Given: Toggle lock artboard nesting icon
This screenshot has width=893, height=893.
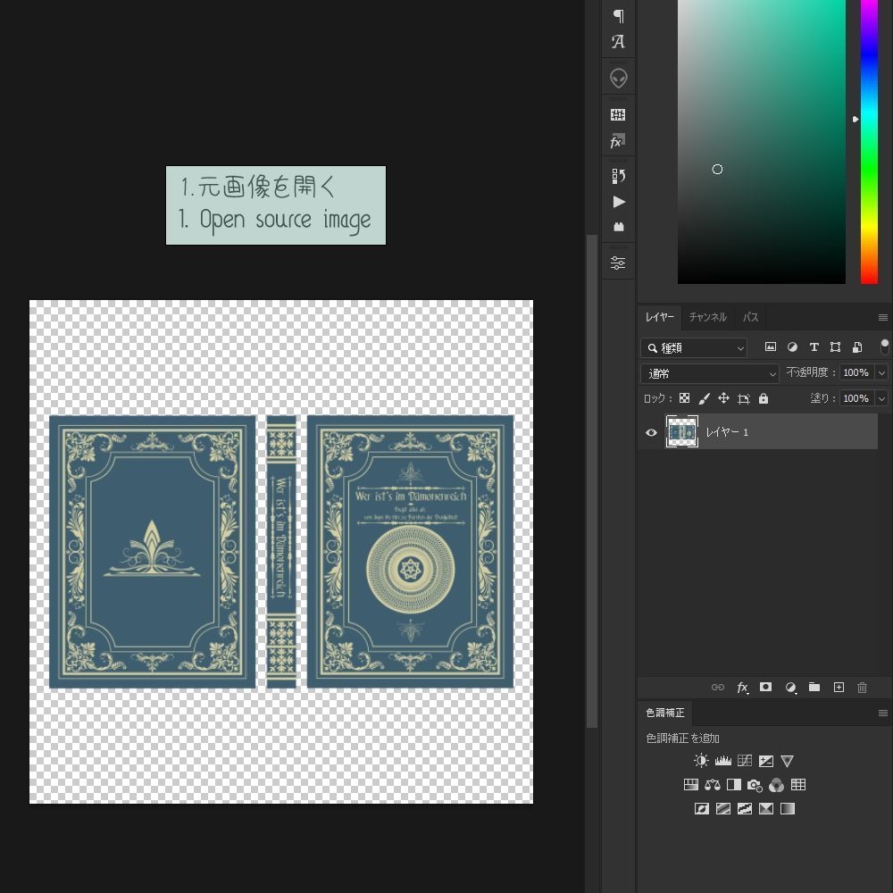Looking at the screenshot, I should tap(744, 398).
